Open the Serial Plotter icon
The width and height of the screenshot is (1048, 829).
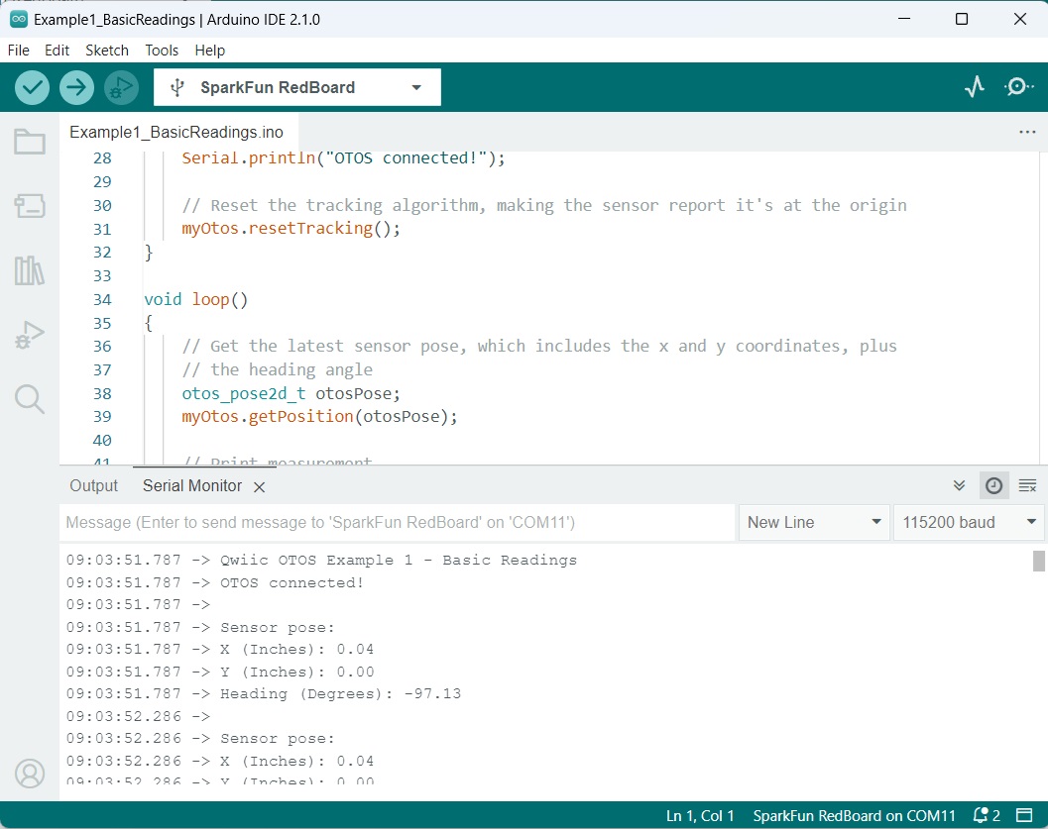coord(975,87)
